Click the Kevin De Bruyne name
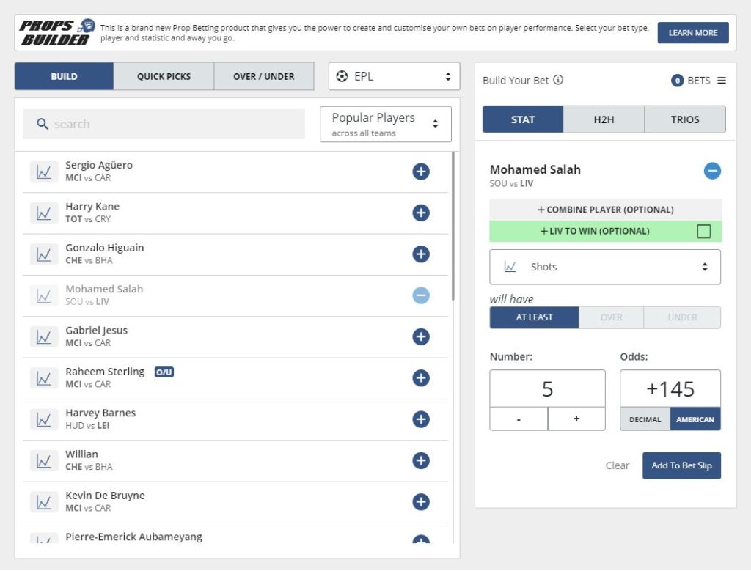This screenshot has height=571, width=751. (x=105, y=496)
